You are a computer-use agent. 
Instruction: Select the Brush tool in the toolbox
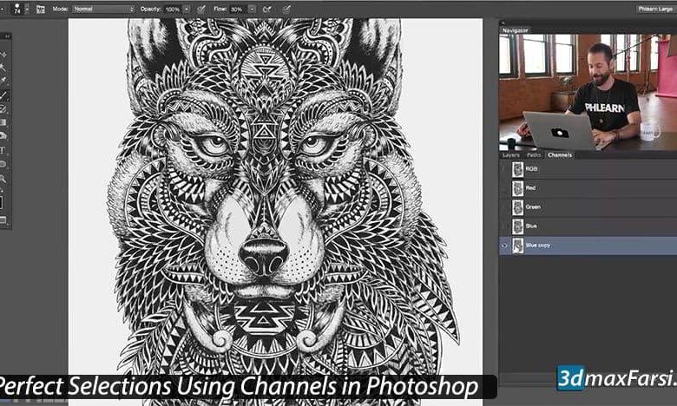(3, 95)
